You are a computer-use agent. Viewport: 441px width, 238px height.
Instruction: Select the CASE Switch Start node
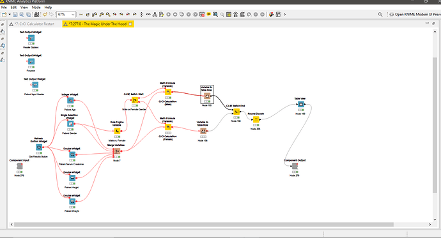coord(135,100)
